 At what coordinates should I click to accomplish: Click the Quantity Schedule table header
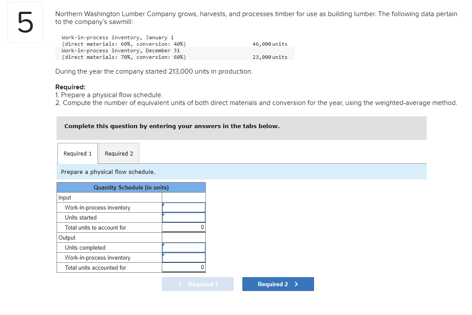tap(131, 187)
